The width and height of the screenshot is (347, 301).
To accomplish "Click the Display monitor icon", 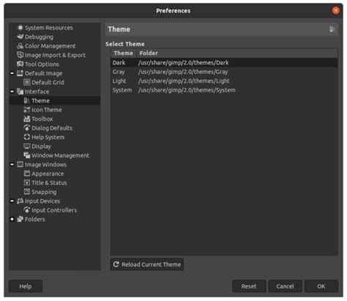I will coord(27,146).
